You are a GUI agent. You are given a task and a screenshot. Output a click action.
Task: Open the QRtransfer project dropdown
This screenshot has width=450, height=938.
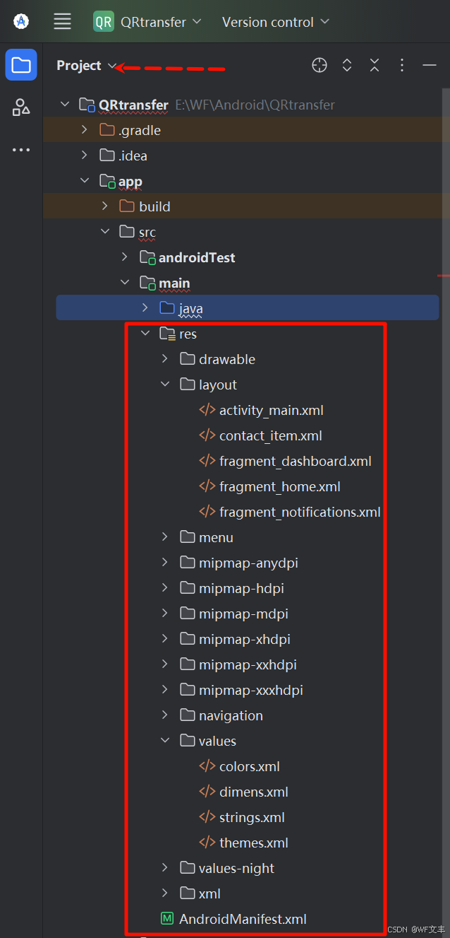[x=148, y=22]
